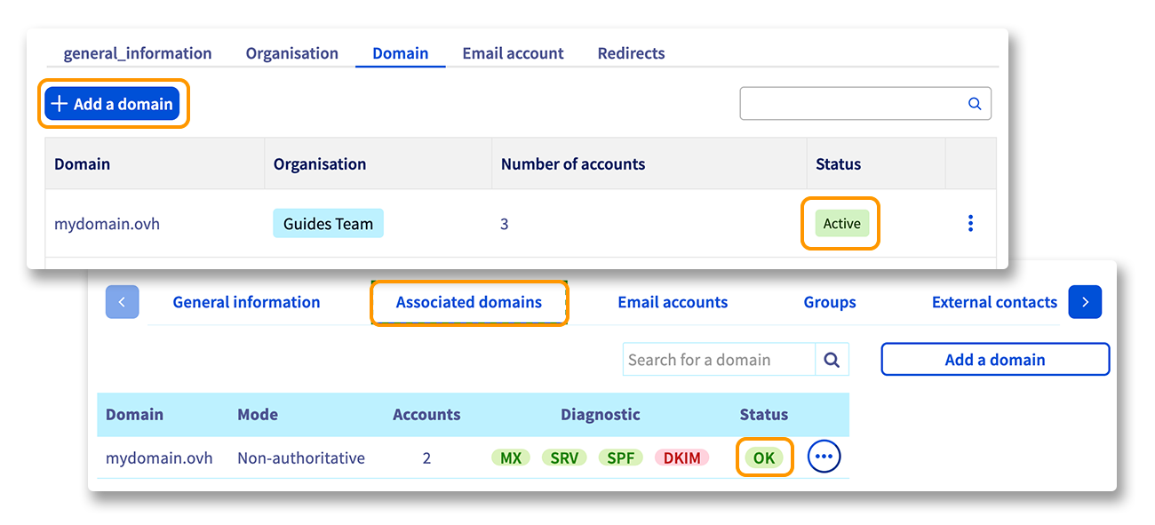Open the Organisation tab
Viewport: 1155px width, 525px height.
pos(291,53)
